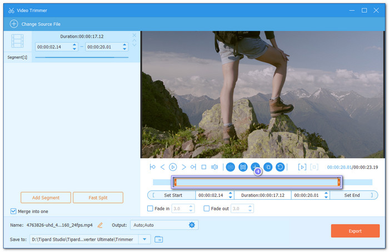Click the Fast Split button
This screenshot has width=389, height=252.
click(98, 197)
